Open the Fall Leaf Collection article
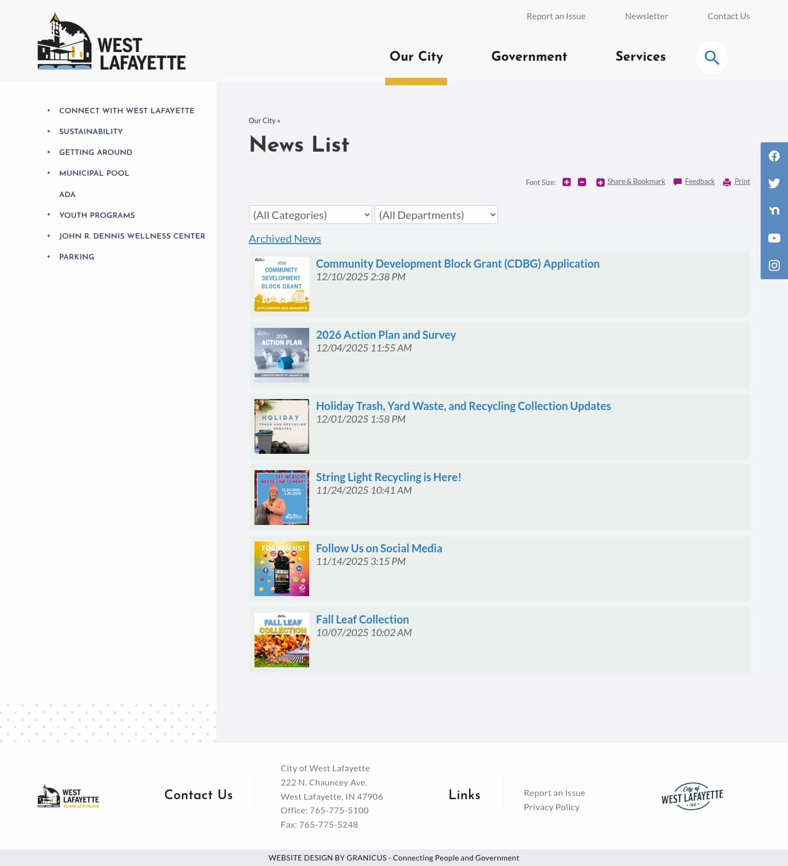This screenshot has height=866, width=788. [362, 619]
